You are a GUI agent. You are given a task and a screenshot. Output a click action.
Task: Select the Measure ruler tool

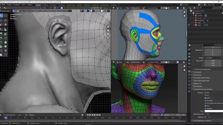tap(6, 30)
